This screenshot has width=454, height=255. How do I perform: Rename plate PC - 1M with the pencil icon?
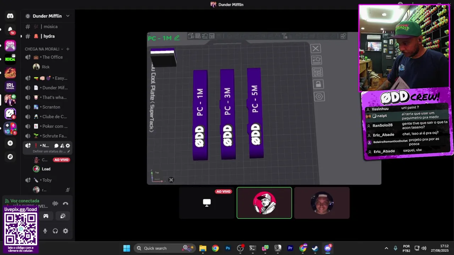[177, 38]
